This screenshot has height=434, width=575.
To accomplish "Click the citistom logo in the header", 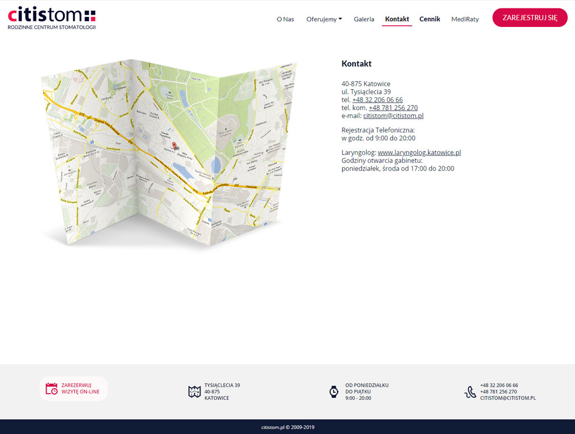I will point(52,18).
